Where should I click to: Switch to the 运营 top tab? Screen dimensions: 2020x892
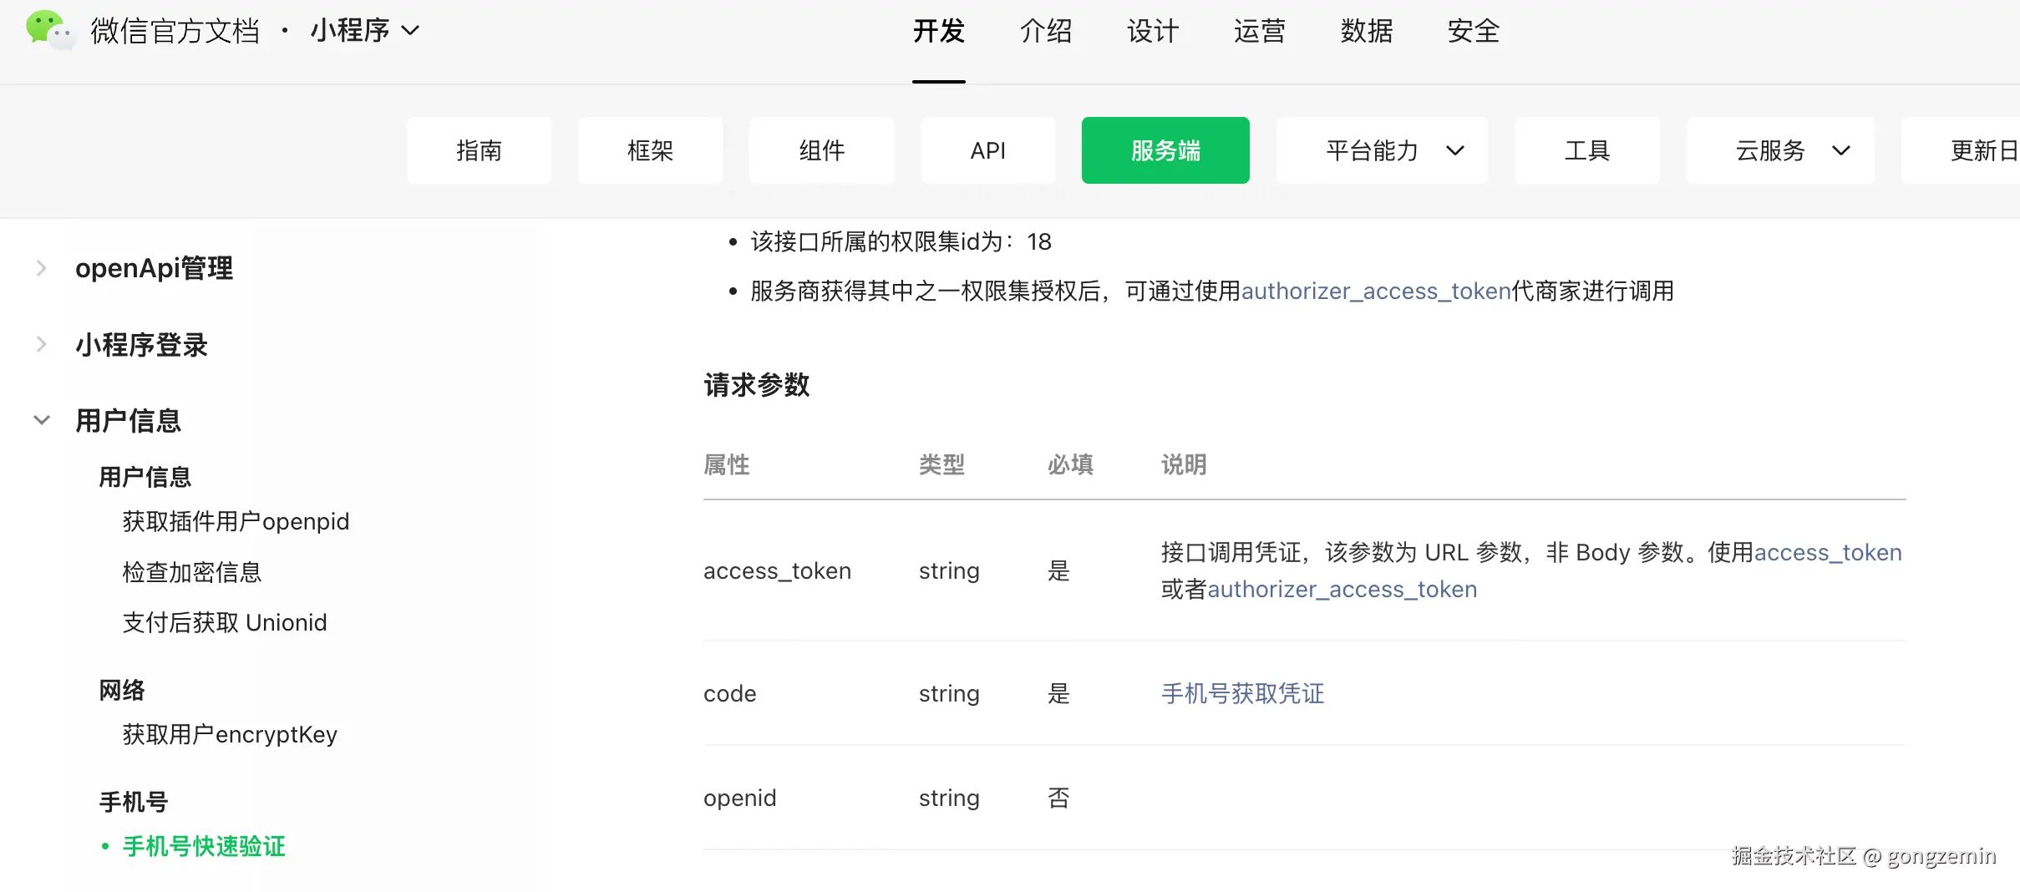coord(1260,31)
